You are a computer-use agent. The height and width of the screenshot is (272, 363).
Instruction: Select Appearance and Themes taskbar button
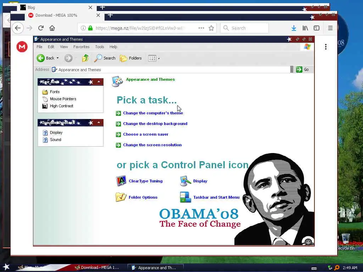coord(156,268)
